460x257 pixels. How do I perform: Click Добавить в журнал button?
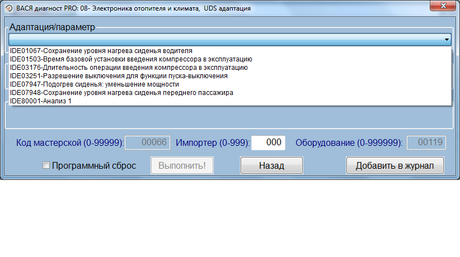pos(395,166)
